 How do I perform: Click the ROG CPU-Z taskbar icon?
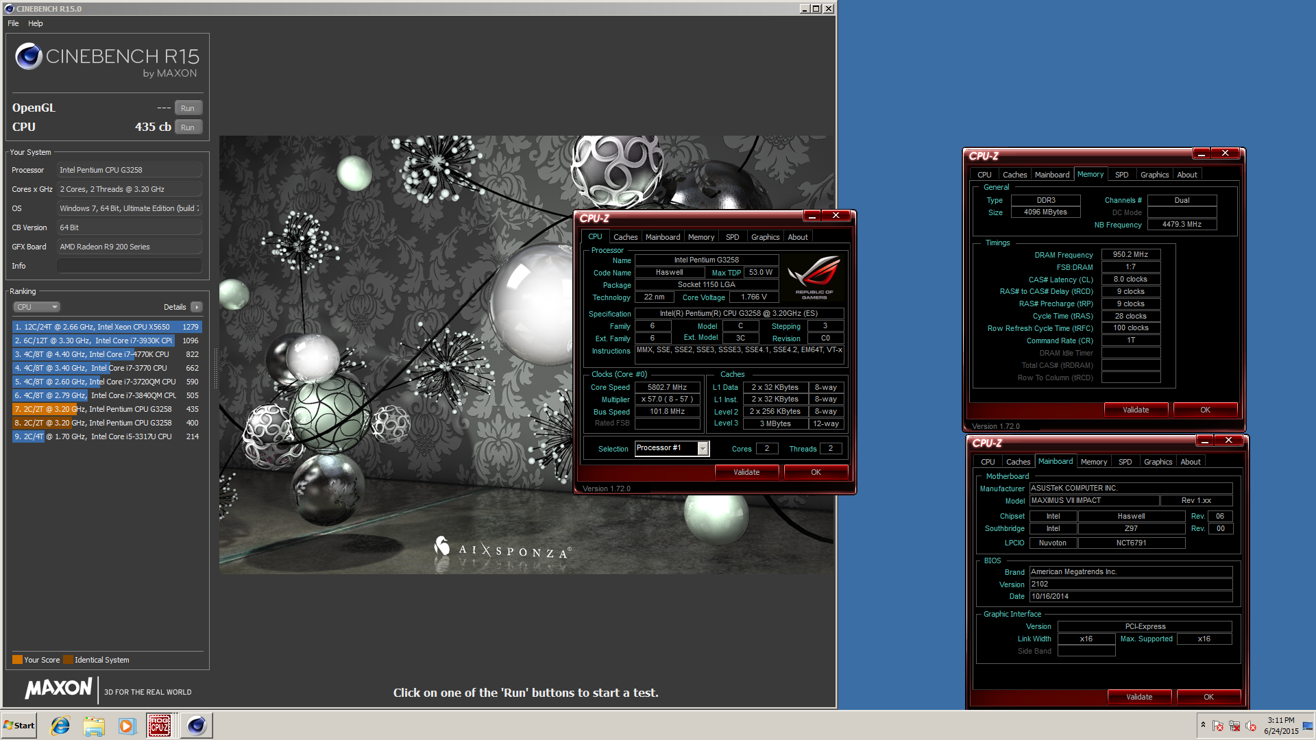tap(160, 726)
